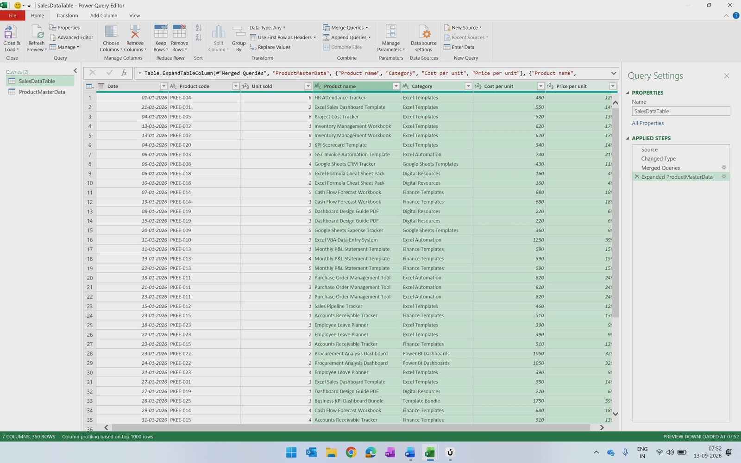The height and width of the screenshot is (463, 741).
Task: Click the Remove Rows icon
Action: [179, 32]
